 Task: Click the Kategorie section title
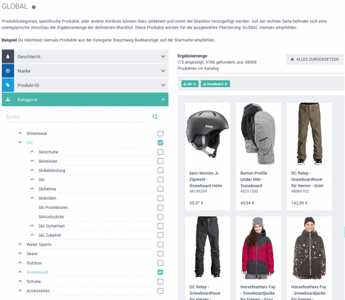click(27, 100)
